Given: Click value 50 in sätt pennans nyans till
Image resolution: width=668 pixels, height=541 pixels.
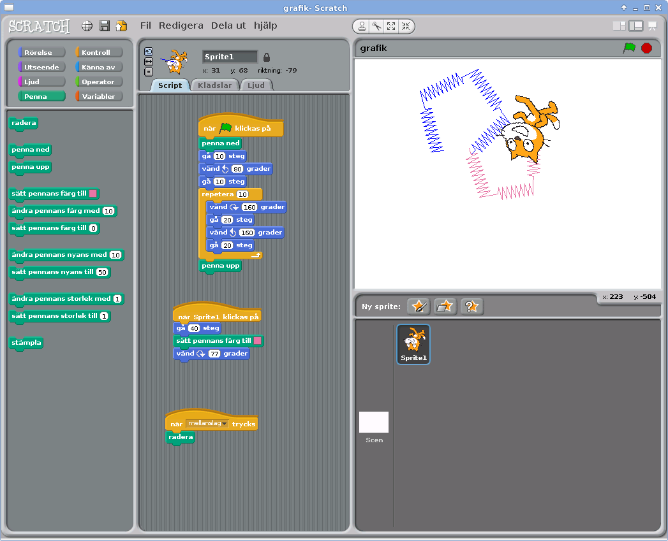Looking at the screenshot, I should click(102, 273).
